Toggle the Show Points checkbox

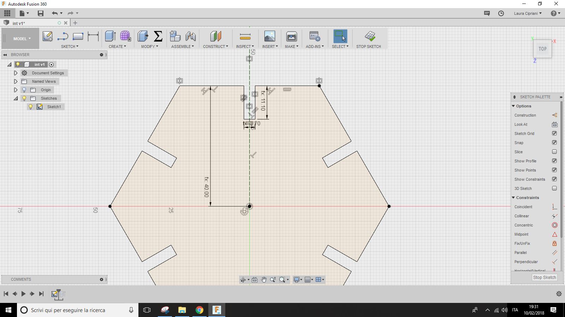coord(554,170)
